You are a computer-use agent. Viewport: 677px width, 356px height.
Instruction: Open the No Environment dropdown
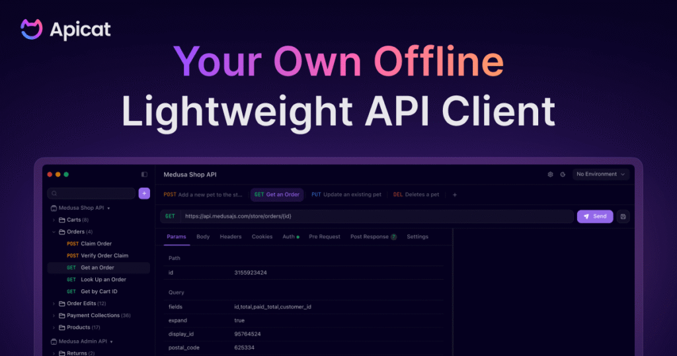601,175
